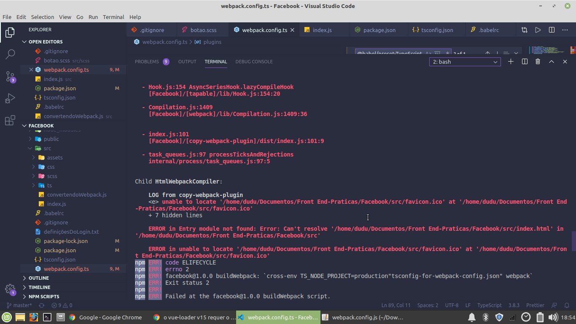This screenshot has height=324, width=576.
Task: Open the Terminal menu
Action: pos(113,17)
